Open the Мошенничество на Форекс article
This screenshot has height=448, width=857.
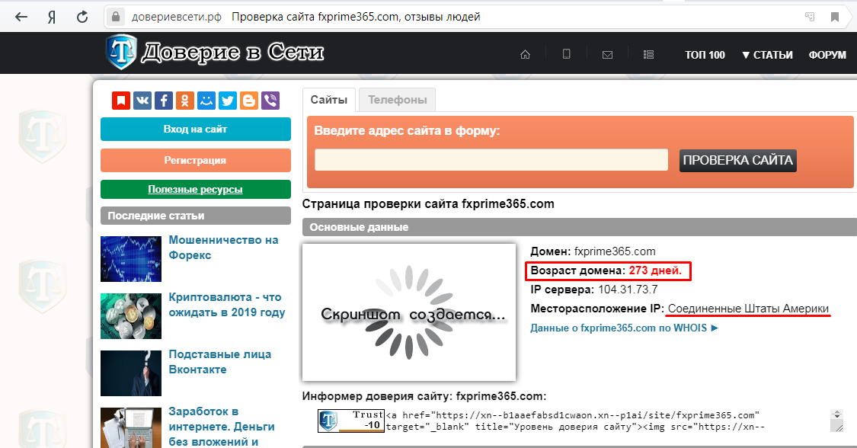click(x=223, y=248)
